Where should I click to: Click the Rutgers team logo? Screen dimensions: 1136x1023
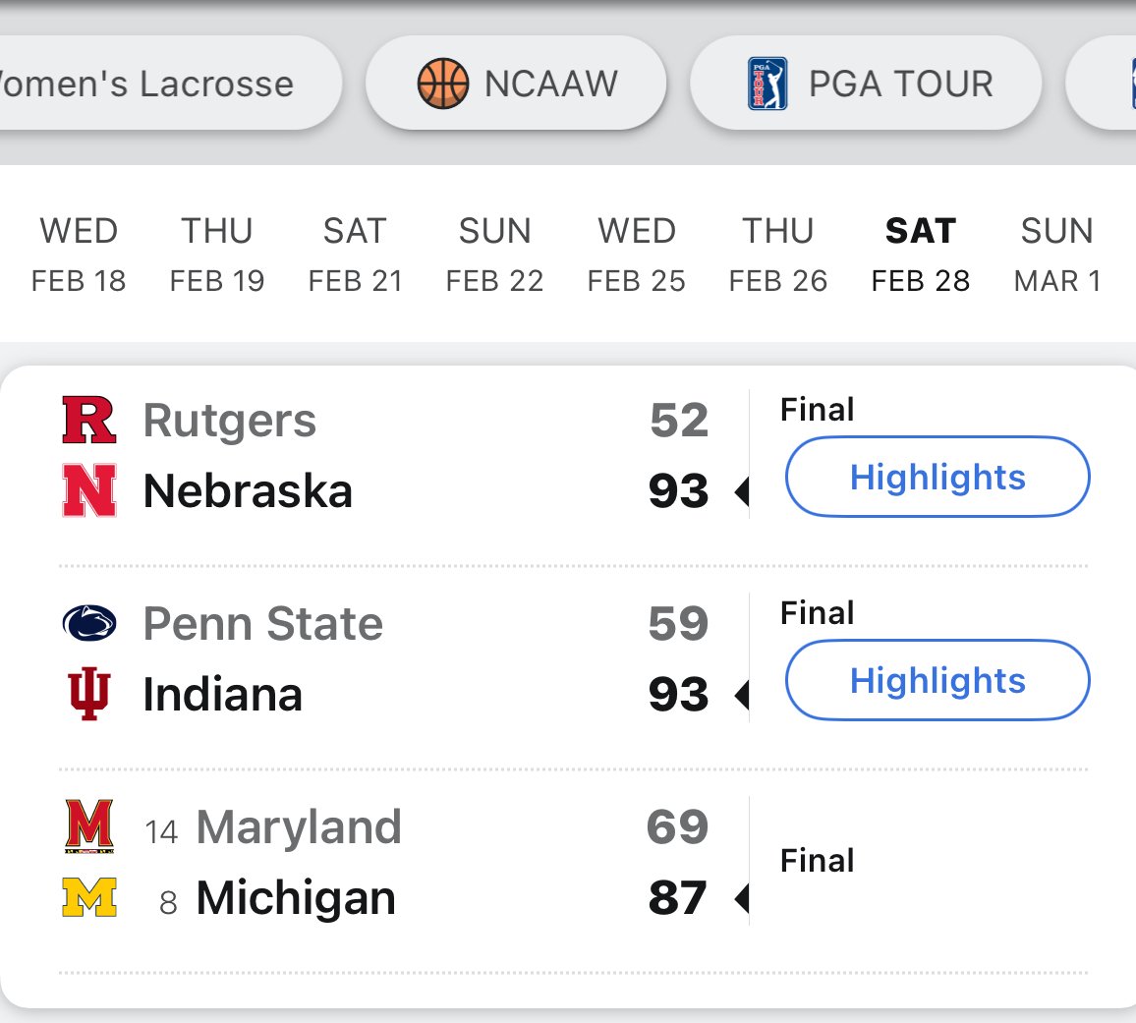89,421
